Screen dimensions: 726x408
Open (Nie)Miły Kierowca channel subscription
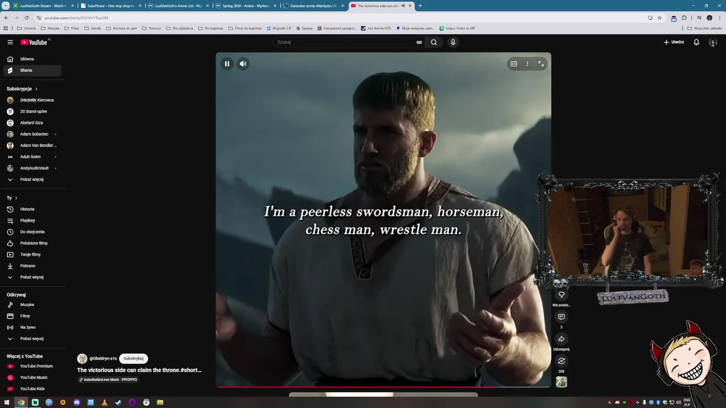point(32,100)
